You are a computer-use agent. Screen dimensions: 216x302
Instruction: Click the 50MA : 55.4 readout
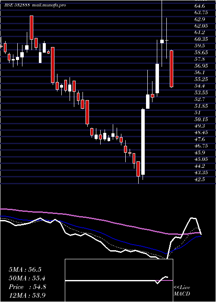pos(28,278)
